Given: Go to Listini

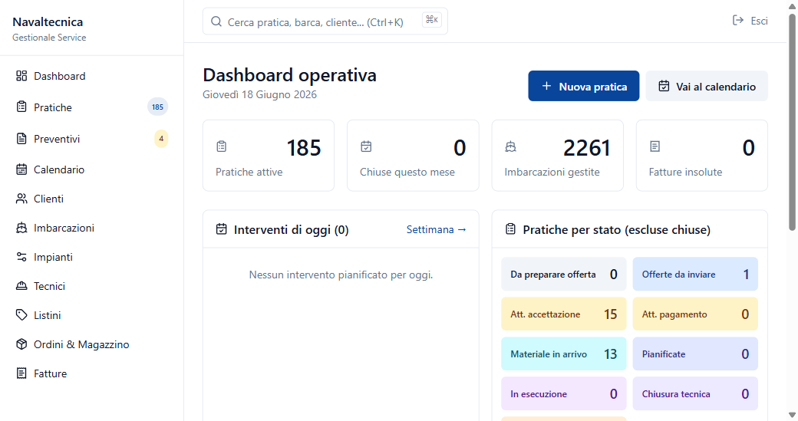Looking at the screenshot, I should pos(92,315).
